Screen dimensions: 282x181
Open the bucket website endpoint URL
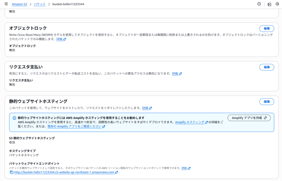coord(64,172)
